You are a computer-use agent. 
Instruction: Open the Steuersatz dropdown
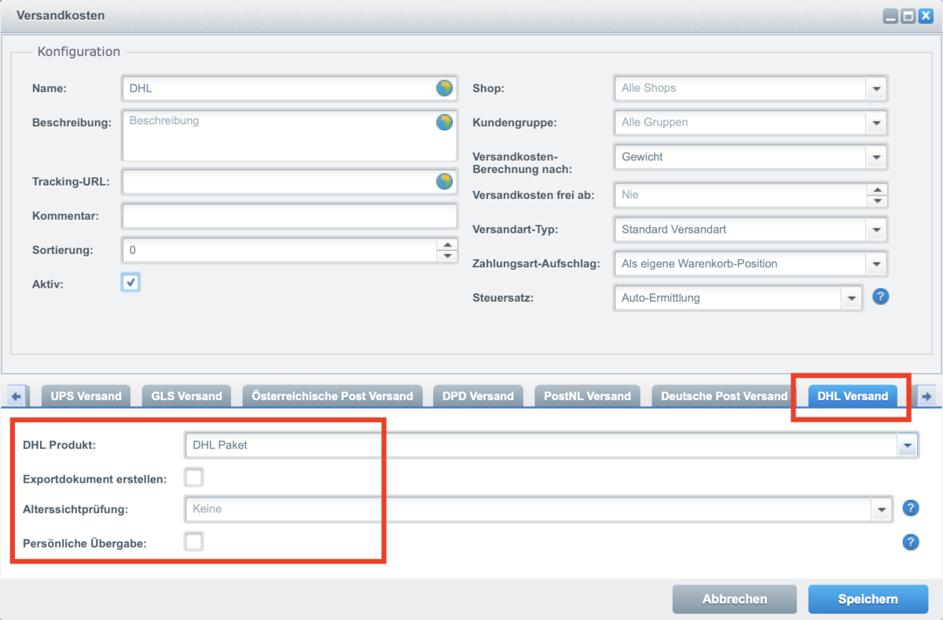852,298
